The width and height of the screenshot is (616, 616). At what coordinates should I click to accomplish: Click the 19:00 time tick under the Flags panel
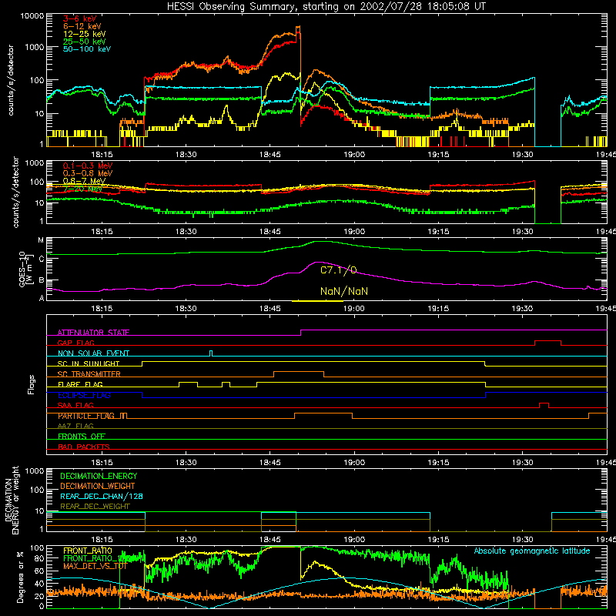(354, 463)
